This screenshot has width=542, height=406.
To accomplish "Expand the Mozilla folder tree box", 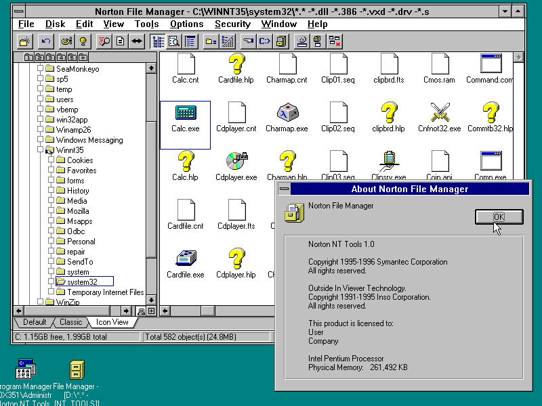I will [x=51, y=210].
